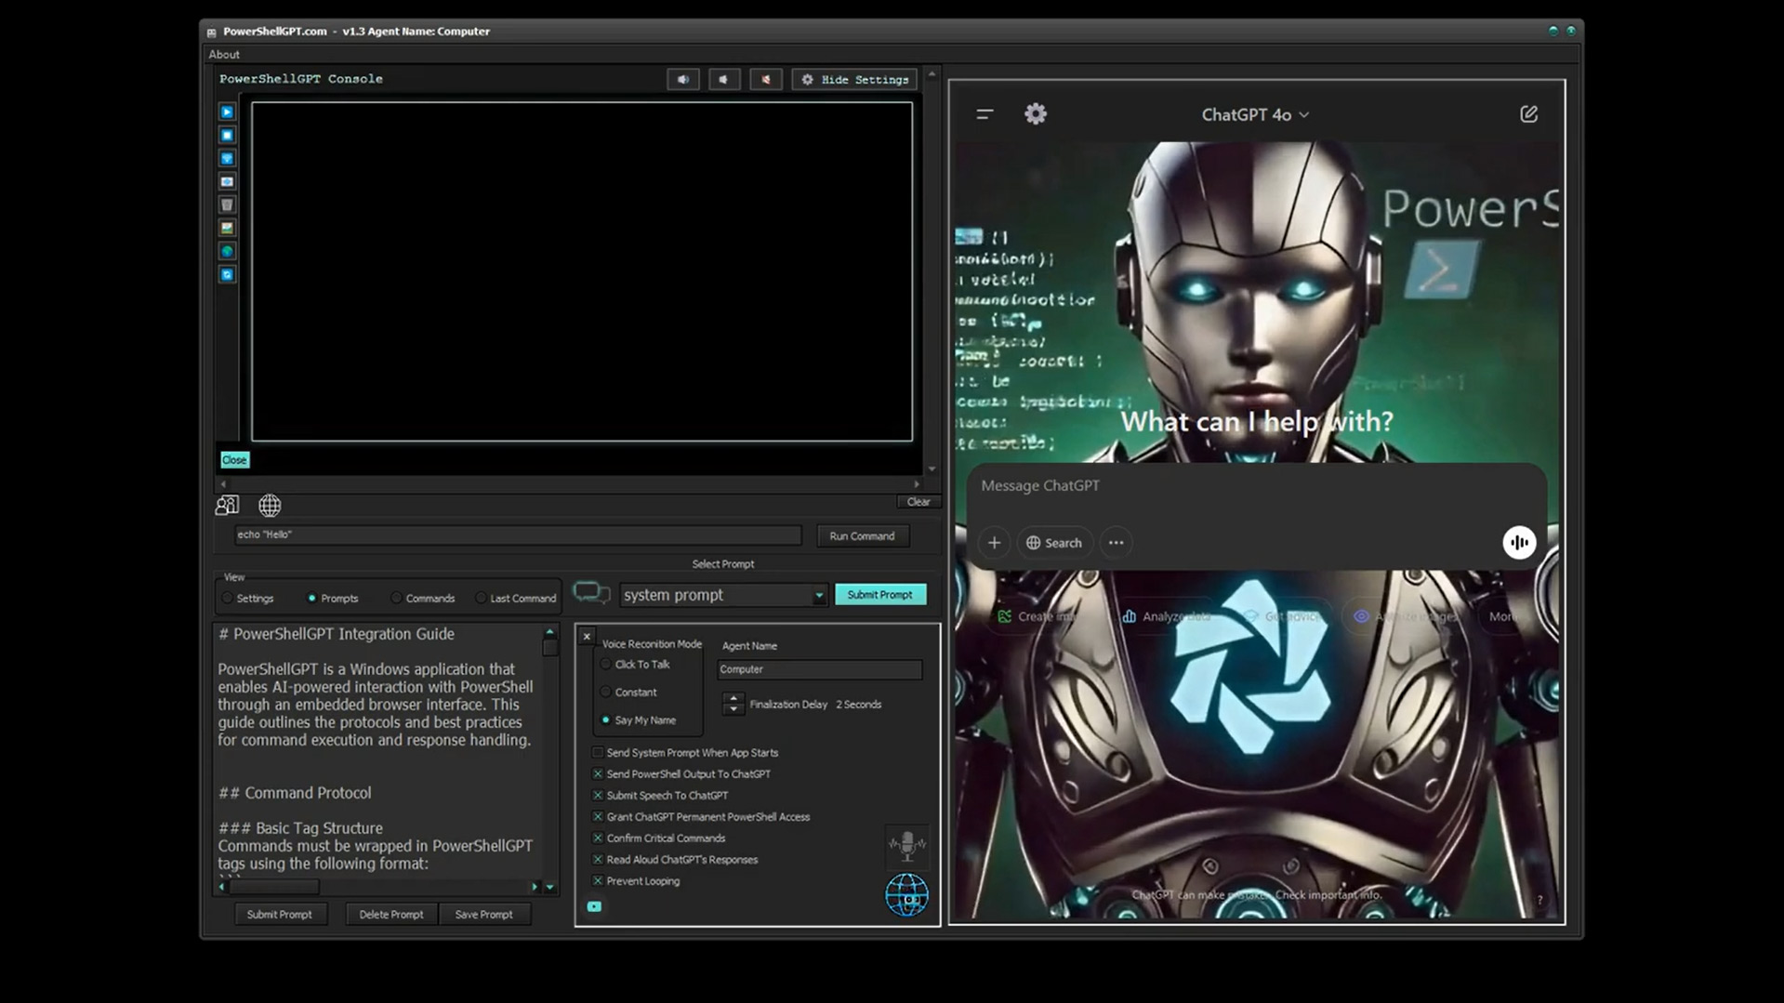This screenshot has height=1003, width=1784.
Task: Click the PowerShell console output area
Action: (582, 271)
